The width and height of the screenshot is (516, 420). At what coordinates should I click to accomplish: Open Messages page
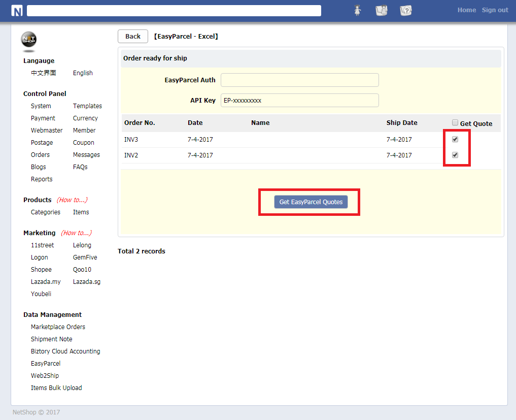pos(86,154)
